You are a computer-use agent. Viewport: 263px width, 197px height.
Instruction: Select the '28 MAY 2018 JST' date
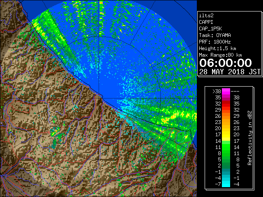click(x=230, y=72)
